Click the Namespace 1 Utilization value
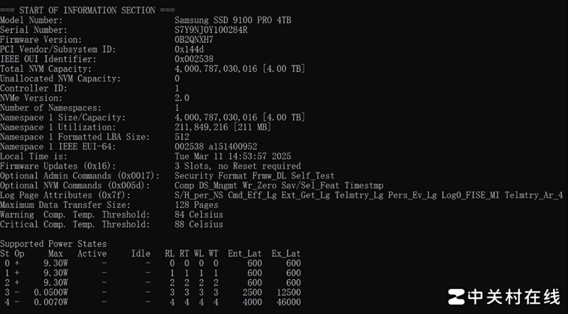 [x=233, y=126]
